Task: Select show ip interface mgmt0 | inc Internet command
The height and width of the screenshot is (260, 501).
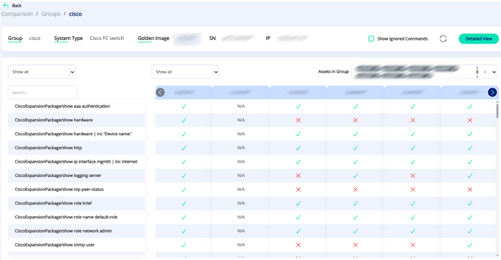Action: click(76, 162)
